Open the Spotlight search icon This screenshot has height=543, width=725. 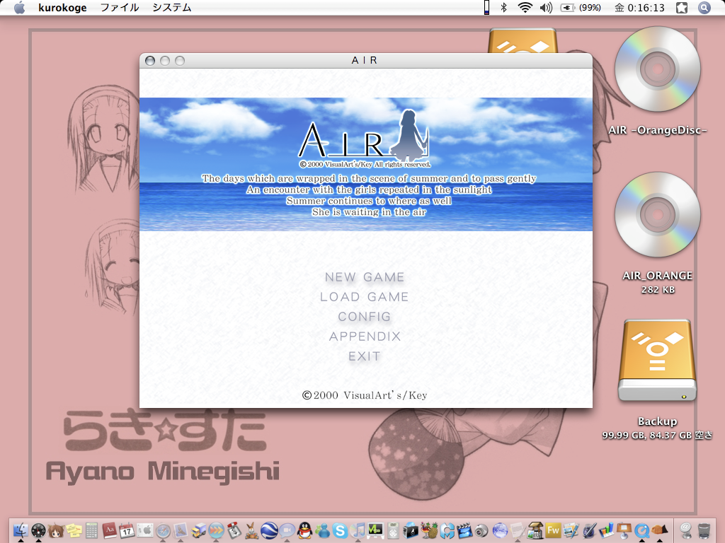click(x=704, y=8)
